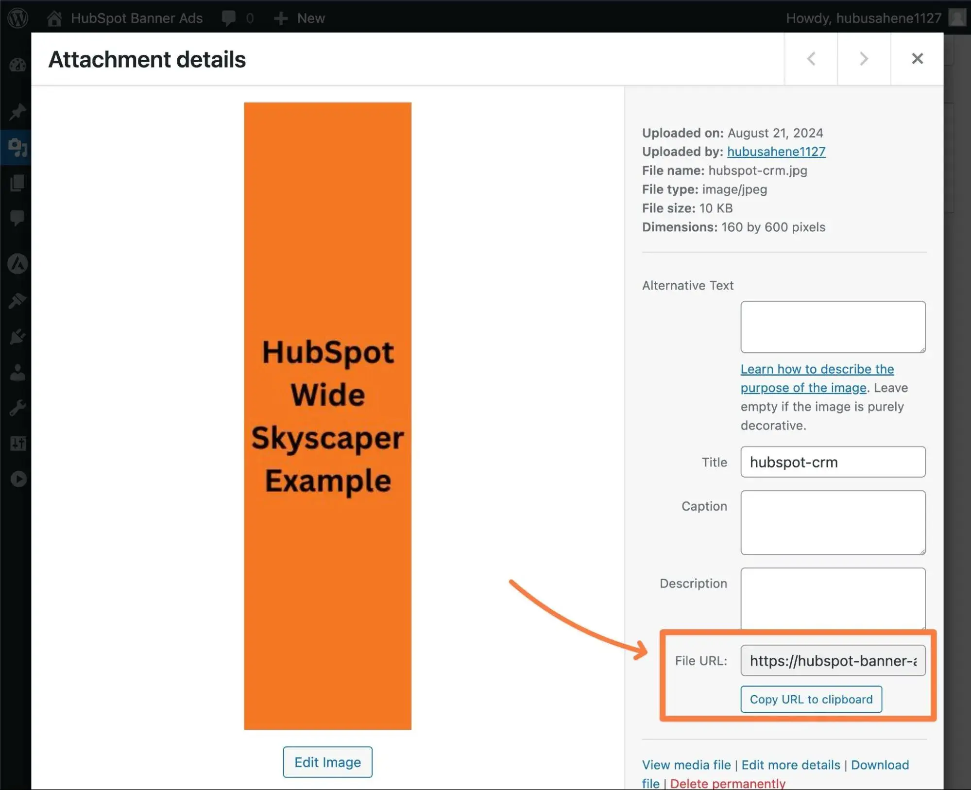Open the Media sidebar icon
This screenshot has width=971, height=790.
pyautogui.click(x=18, y=147)
